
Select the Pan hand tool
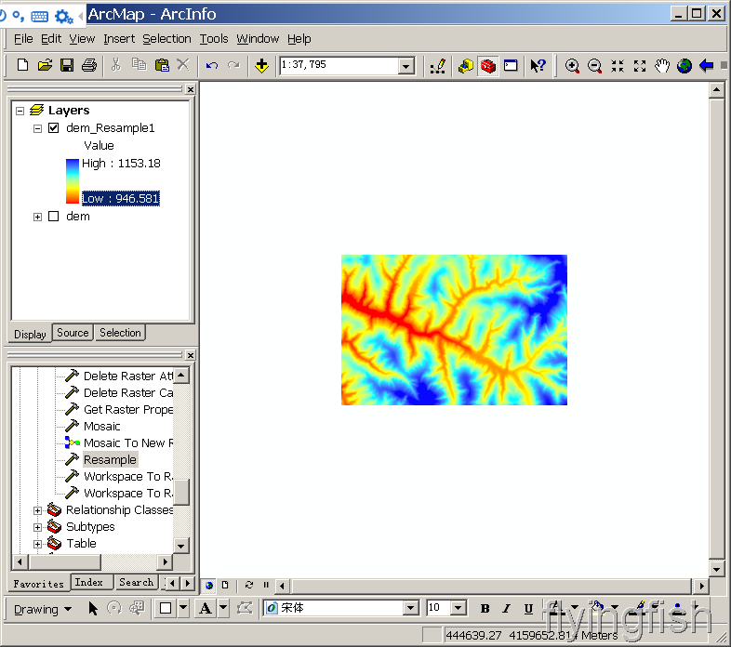click(662, 66)
